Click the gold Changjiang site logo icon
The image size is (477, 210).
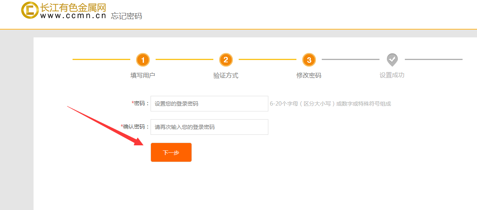tap(30, 10)
